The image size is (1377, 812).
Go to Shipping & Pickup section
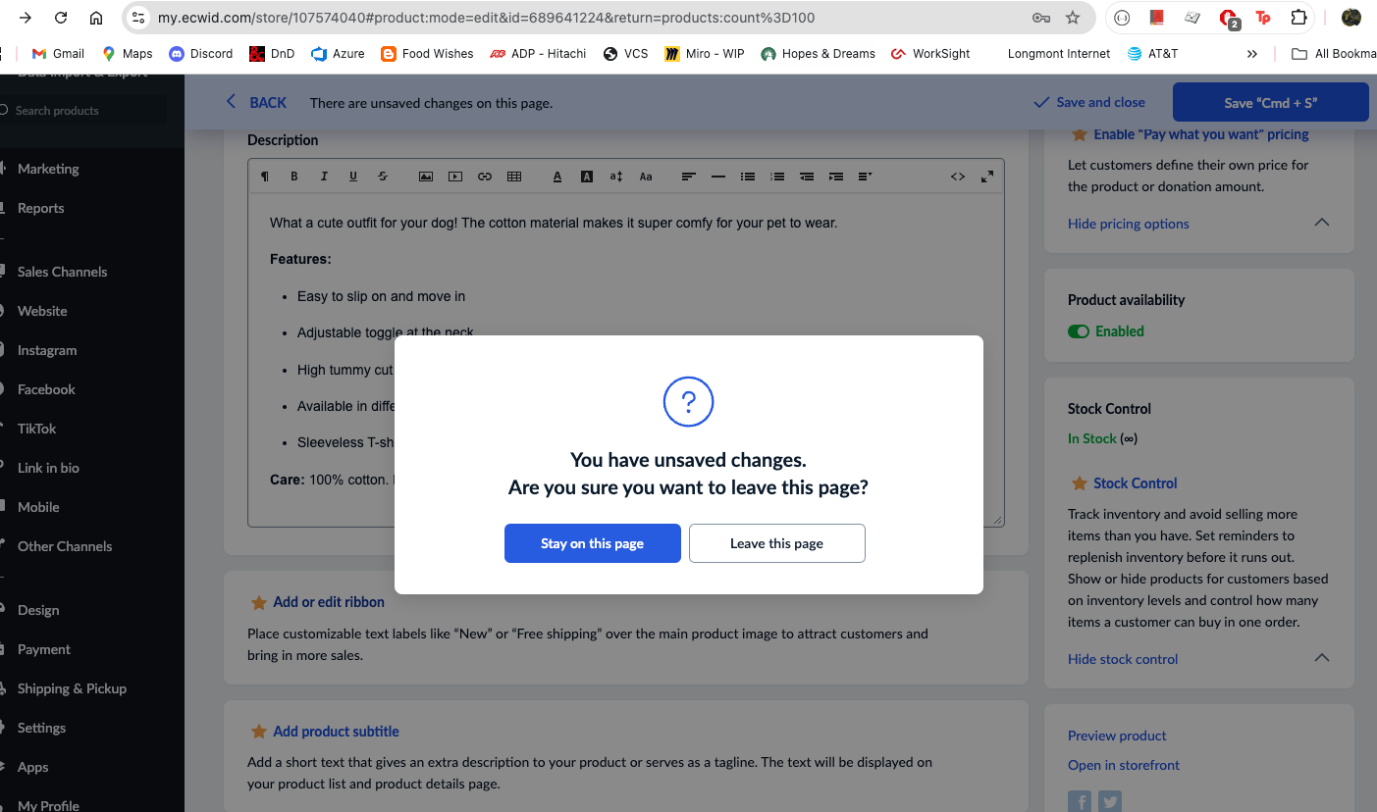(x=72, y=688)
